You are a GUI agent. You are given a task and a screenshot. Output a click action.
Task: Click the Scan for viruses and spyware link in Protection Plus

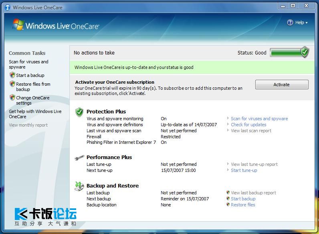point(259,119)
